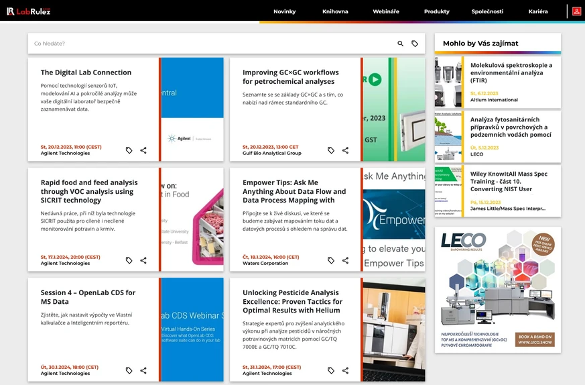Click 'St, 20.12.2023, 11:00 (CEST)' date
Viewport: 585px width, 385px height.
[71, 147]
